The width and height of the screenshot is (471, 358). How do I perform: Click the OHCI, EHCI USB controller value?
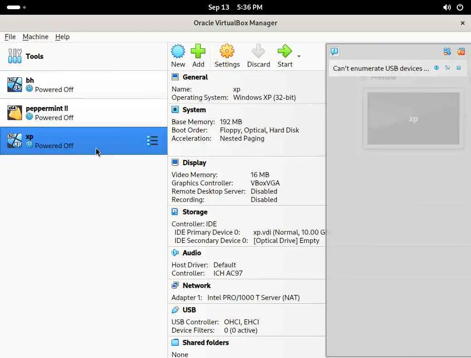point(241,322)
